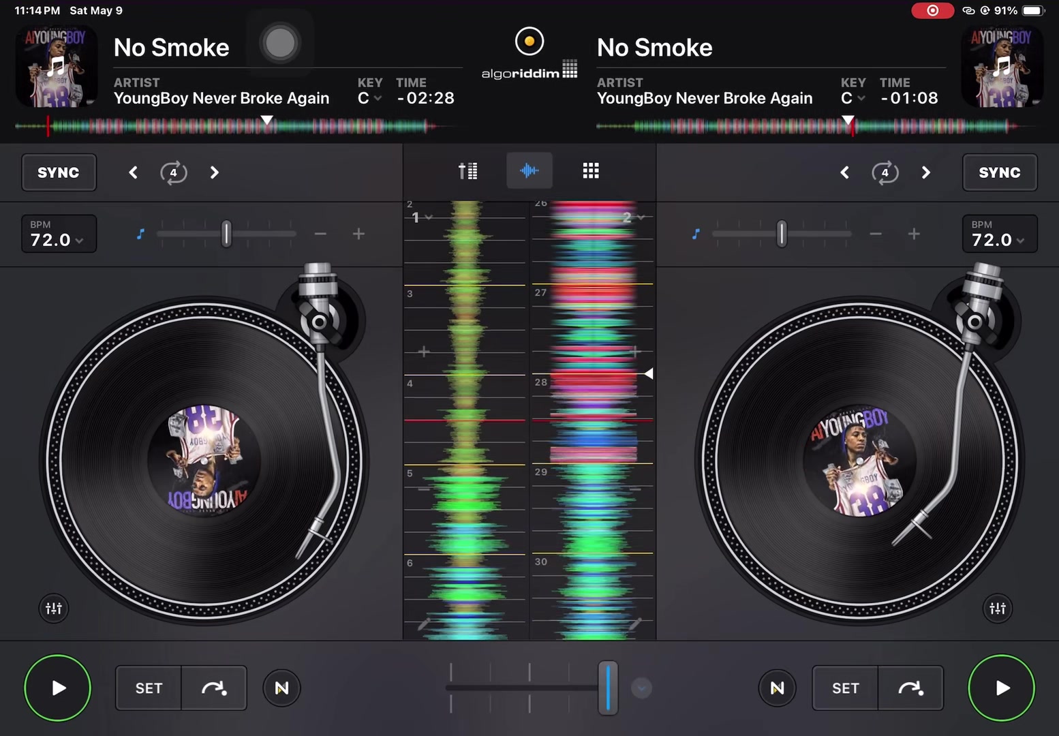Open Neural Mix on the left deck
The width and height of the screenshot is (1059, 736).
pos(281,688)
